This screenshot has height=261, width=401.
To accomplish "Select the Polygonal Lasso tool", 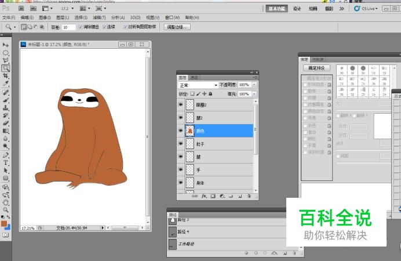I will pyautogui.click(x=6, y=60).
